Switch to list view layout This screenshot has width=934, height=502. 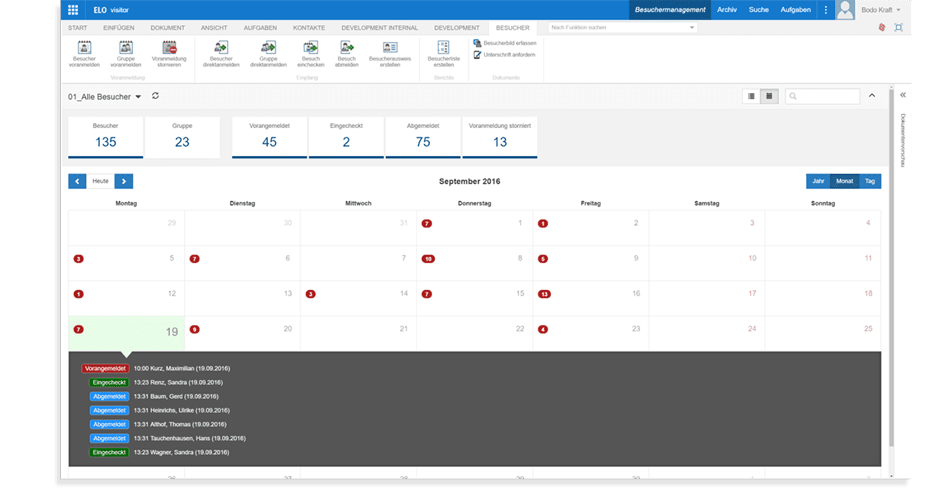752,96
